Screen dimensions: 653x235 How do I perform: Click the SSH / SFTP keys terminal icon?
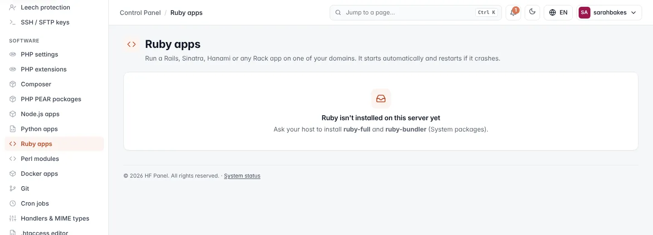pyautogui.click(x=13, y=22)
